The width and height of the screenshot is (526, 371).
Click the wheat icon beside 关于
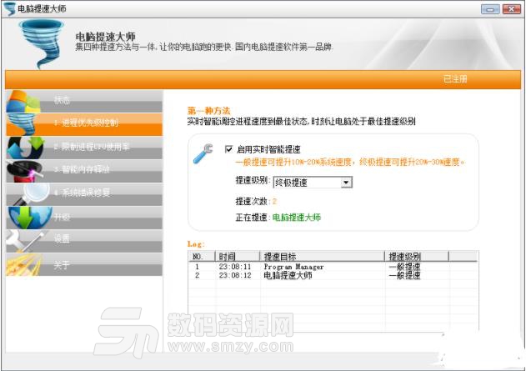[24, 264]
